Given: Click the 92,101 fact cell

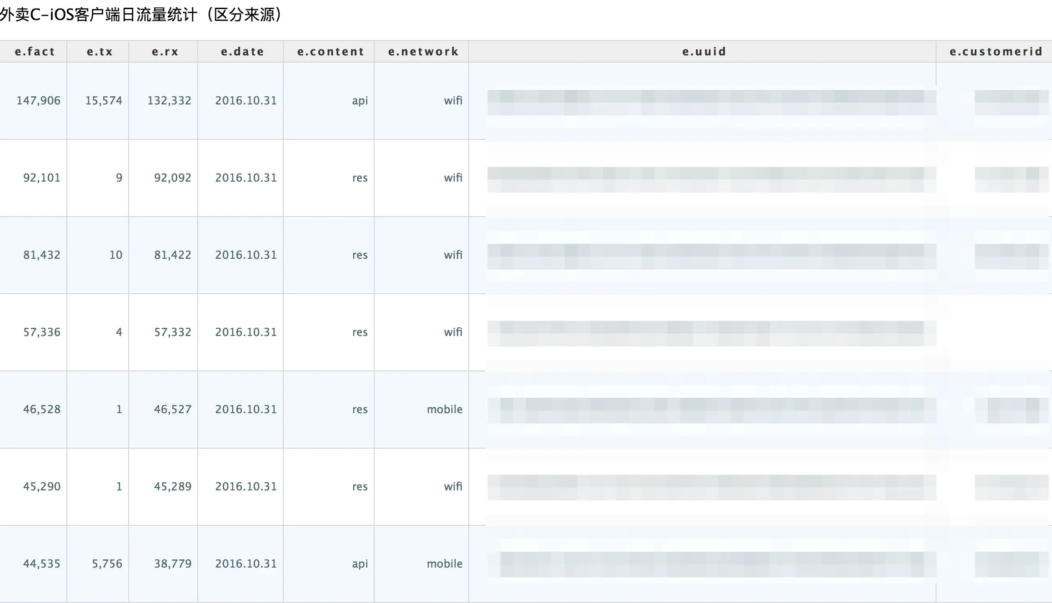Looking at the screenshot, I should point(41,178).
